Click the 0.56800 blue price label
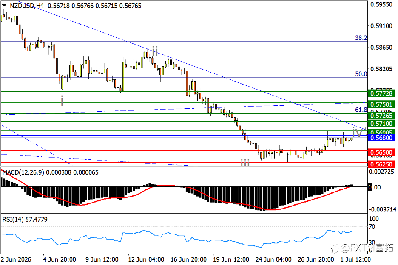 coord(381,138)
